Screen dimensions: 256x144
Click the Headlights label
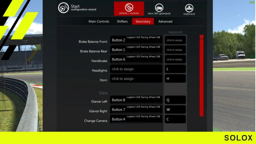[x=99, y=70]
